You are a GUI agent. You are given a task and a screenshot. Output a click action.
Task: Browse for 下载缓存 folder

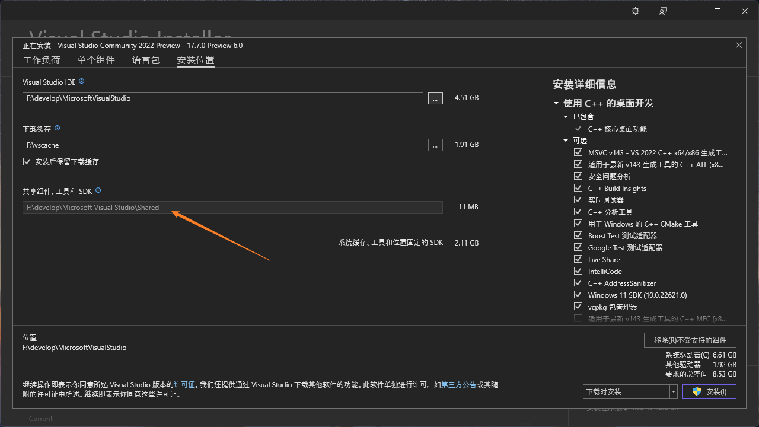435,145
